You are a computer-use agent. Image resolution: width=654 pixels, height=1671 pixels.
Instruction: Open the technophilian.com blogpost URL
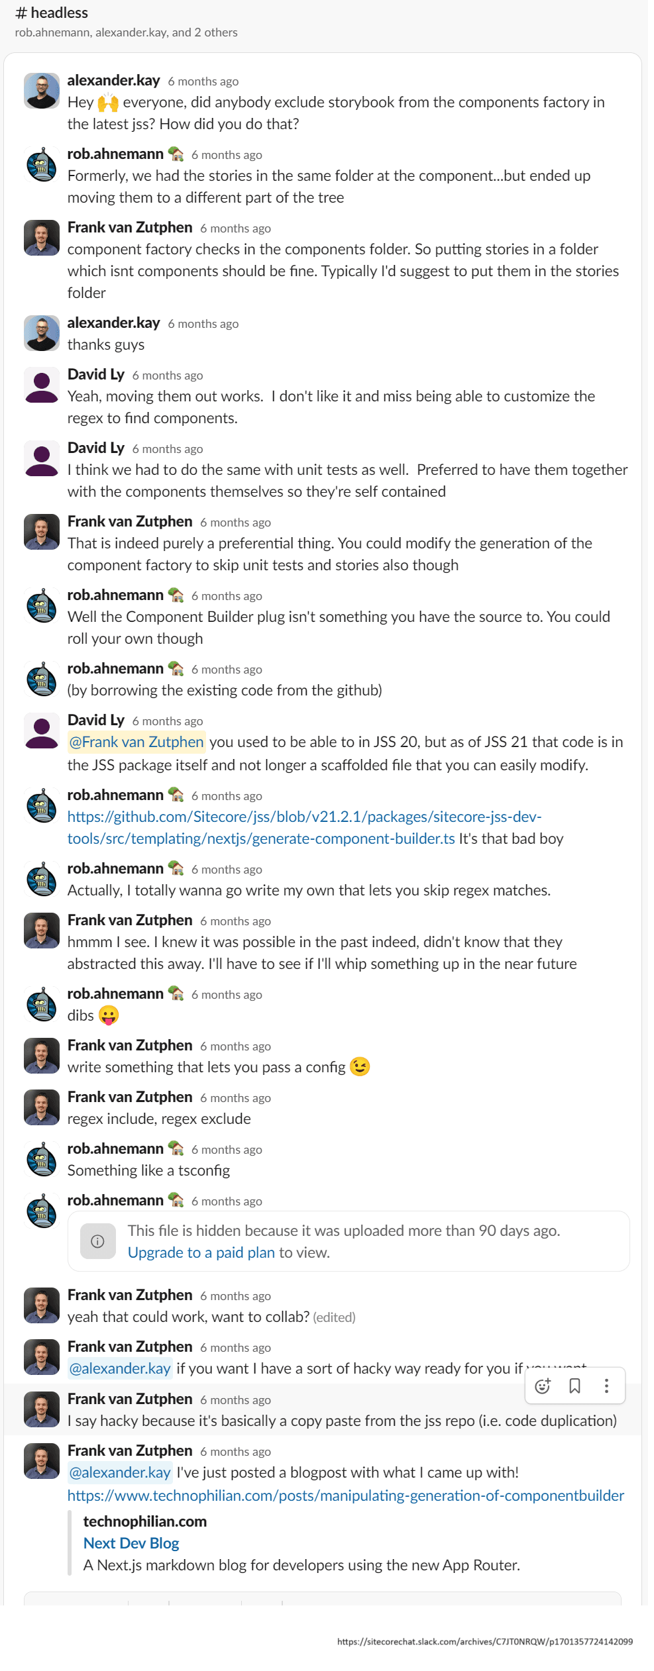(x=345, y=1495)
